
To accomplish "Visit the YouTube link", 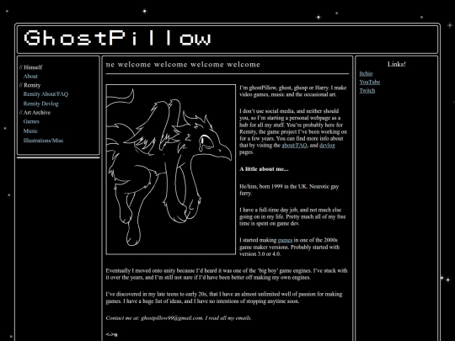I will coord(370,82).
